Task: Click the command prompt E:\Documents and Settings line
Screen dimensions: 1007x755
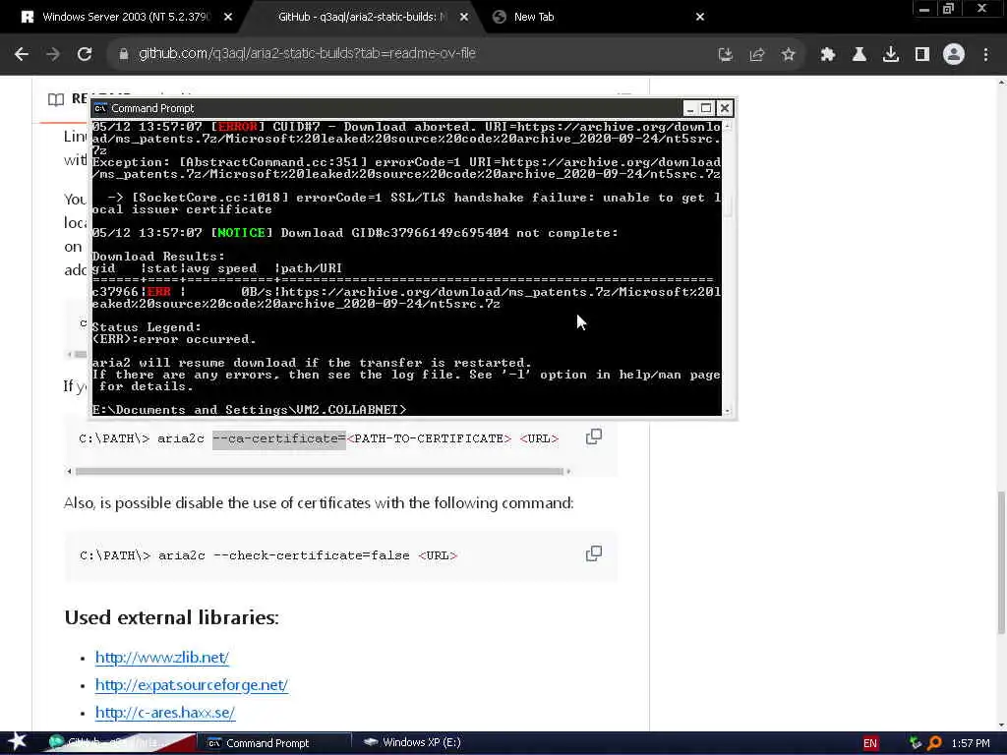Action: click(249, 410)
